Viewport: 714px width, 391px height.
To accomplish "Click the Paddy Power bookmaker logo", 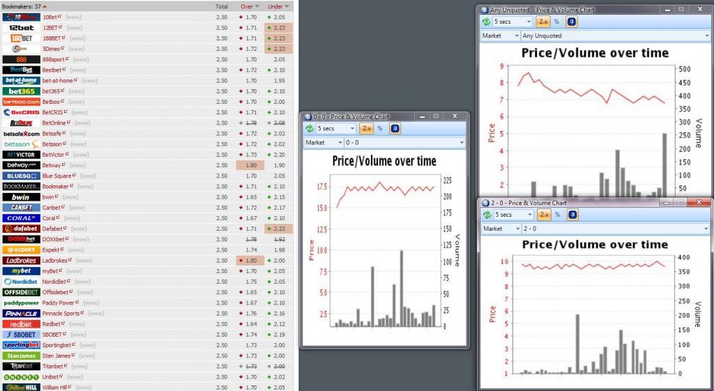I will click(x=22, y=302).
